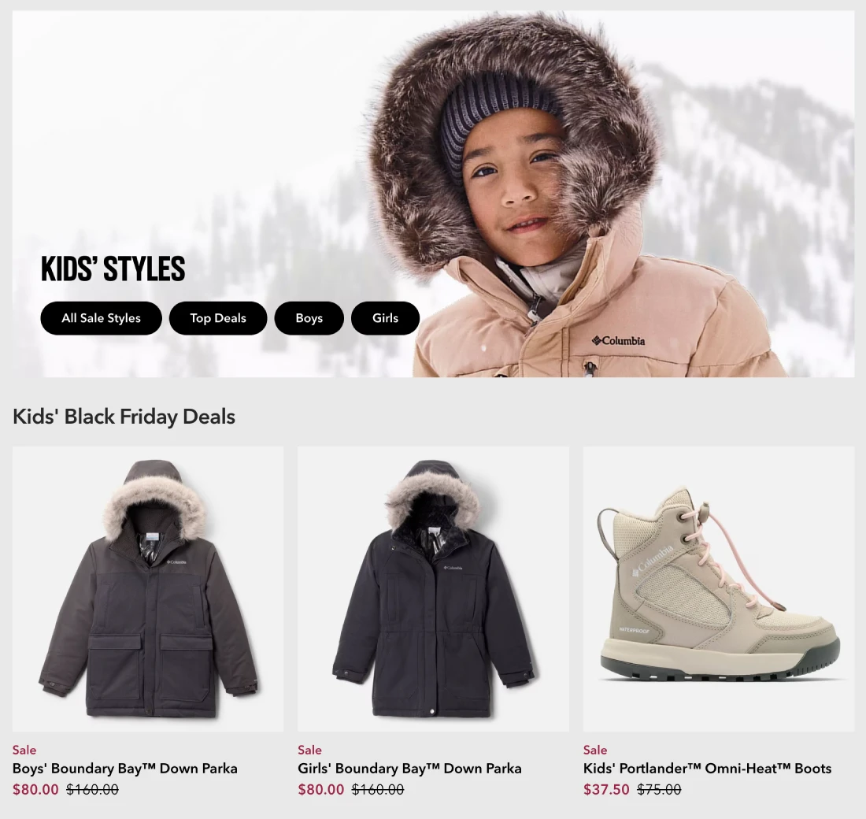Filter kids' styles by Girls
Viewport: 866px width, 819px height.
(x=386, y=318)
